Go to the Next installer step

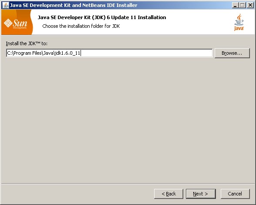pos(201,194)
